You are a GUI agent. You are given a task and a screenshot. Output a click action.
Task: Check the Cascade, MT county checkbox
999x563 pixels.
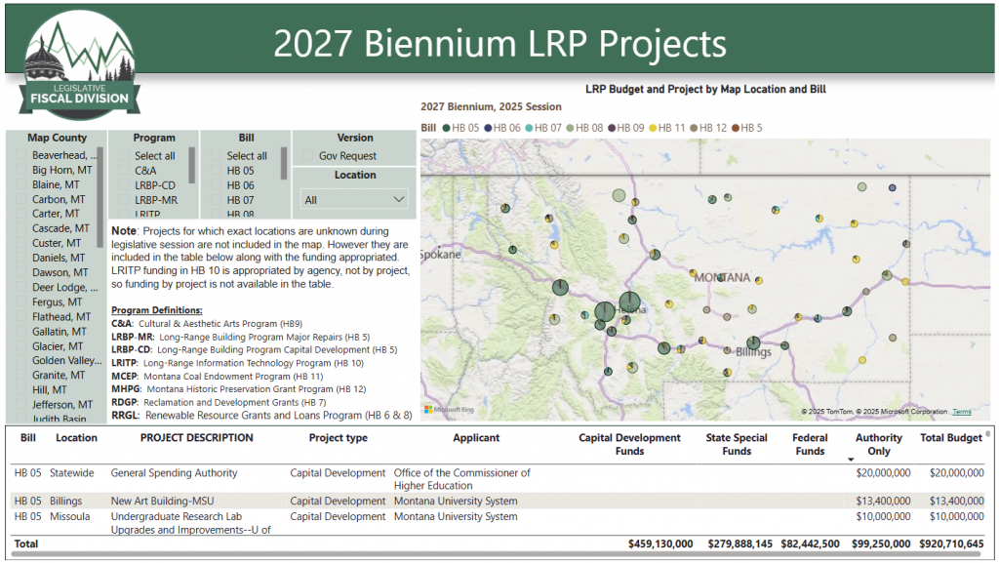coord(21,228)
